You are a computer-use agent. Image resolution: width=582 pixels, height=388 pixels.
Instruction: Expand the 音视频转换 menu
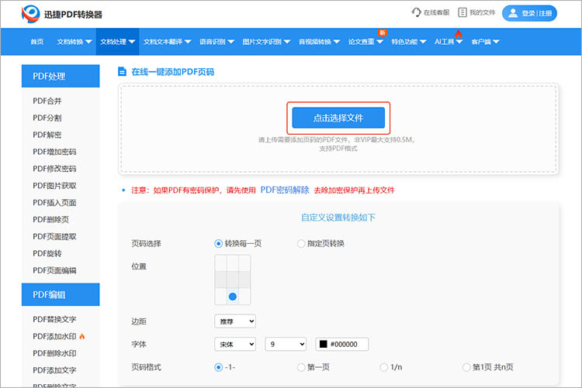click(319, 42)
